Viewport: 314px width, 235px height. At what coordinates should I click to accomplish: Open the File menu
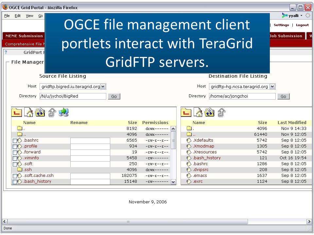(x=7, y=16)
